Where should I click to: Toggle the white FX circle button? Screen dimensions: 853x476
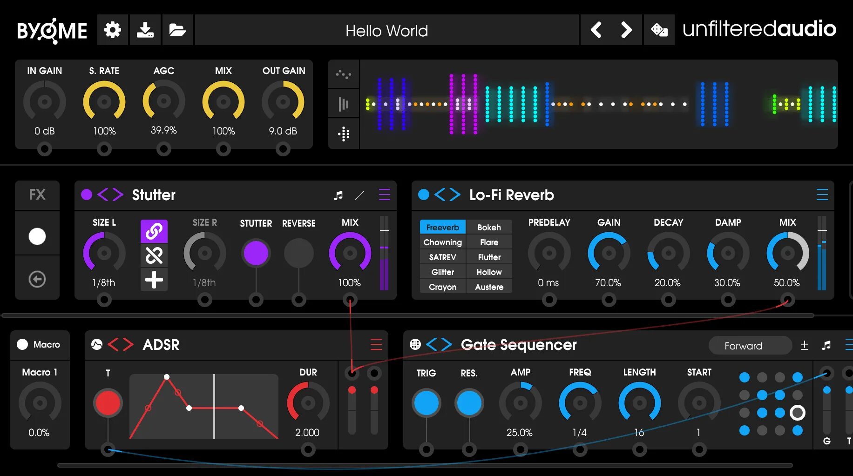click(x=37, y=236)
